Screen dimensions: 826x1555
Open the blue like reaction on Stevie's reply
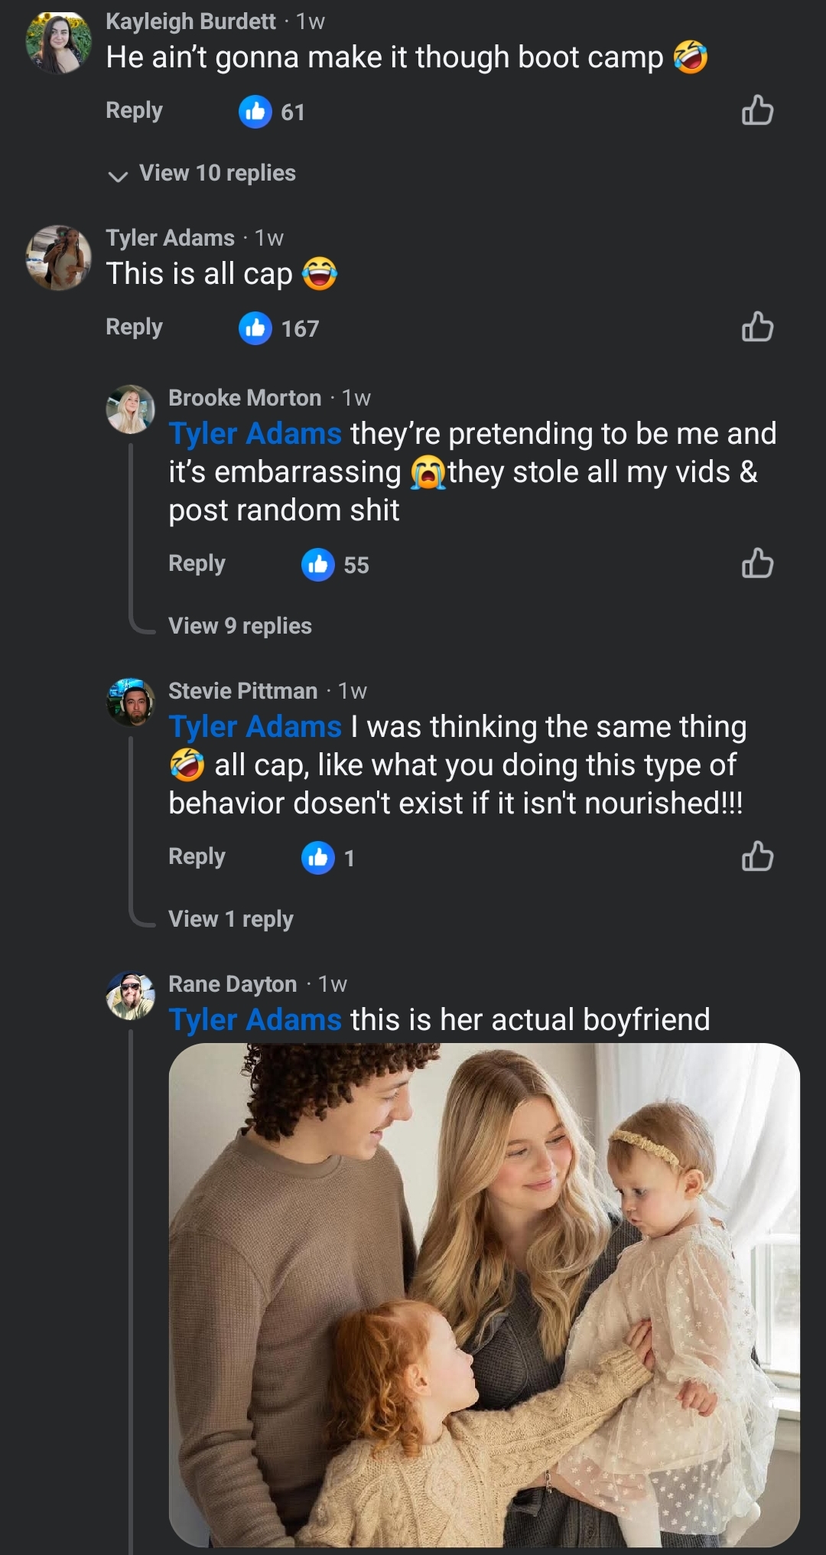318,858
